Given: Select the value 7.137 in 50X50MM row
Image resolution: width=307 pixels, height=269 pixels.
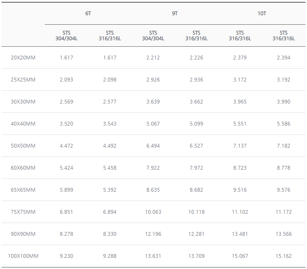Looking at the screenshot, I should tap(240, 146).
